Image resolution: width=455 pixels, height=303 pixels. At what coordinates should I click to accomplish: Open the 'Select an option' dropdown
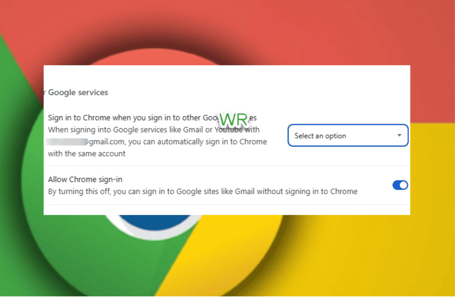tap(348, 136)
